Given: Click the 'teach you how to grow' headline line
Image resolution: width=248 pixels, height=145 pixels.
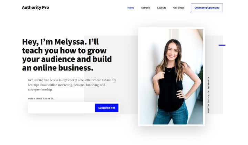Looking at the screenshot, I should pyautogui.click(x=64, y=51).
